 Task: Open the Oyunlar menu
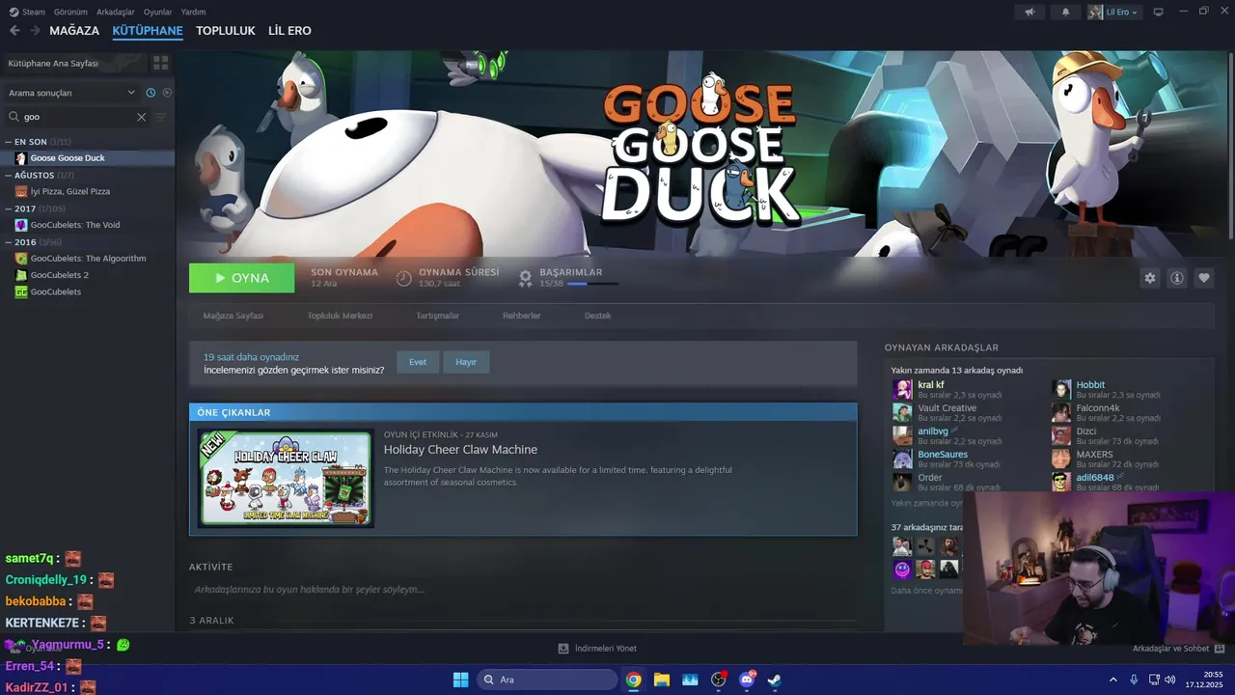[x=158, y=12]
